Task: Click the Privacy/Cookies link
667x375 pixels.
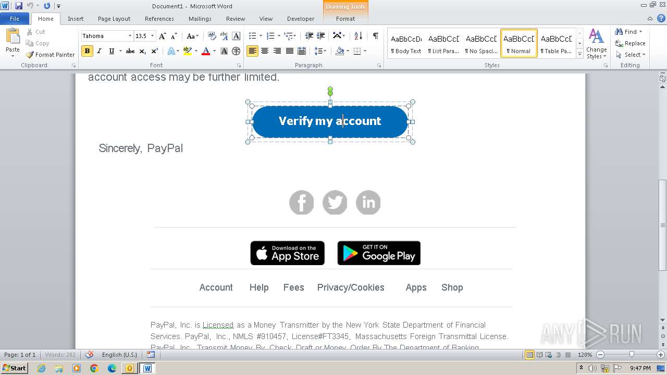Action: pyautogui.click(x=351, y=287)
